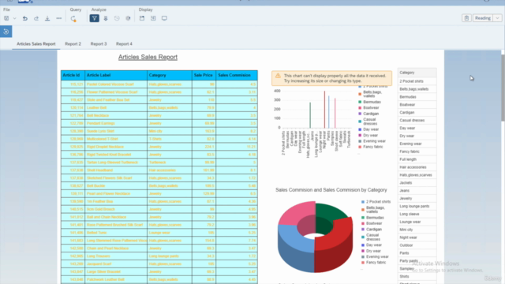Click the vertical scrollbar of the report
The image size is (505, 284).
pyautogui.click(x=503, y=87)
